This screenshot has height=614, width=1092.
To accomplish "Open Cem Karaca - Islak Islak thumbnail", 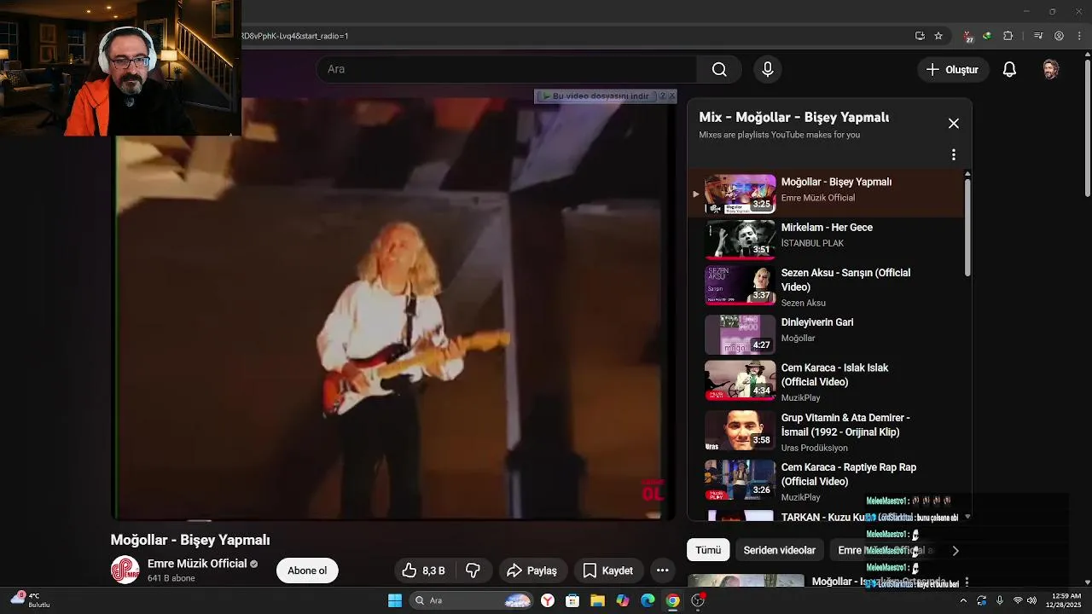I will click(740, 380).
